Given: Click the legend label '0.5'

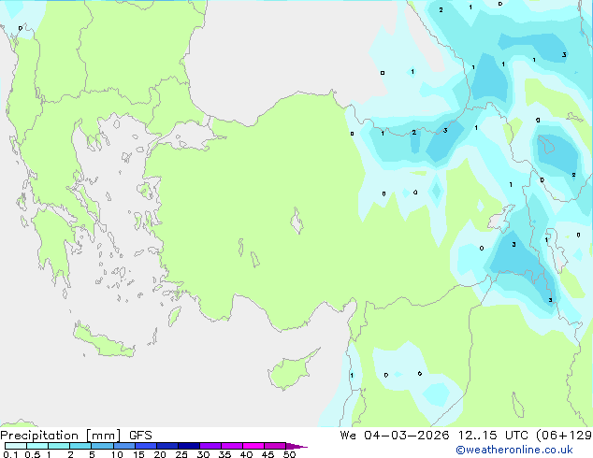Looking at the screenshot, I should (x=33, y=454).
